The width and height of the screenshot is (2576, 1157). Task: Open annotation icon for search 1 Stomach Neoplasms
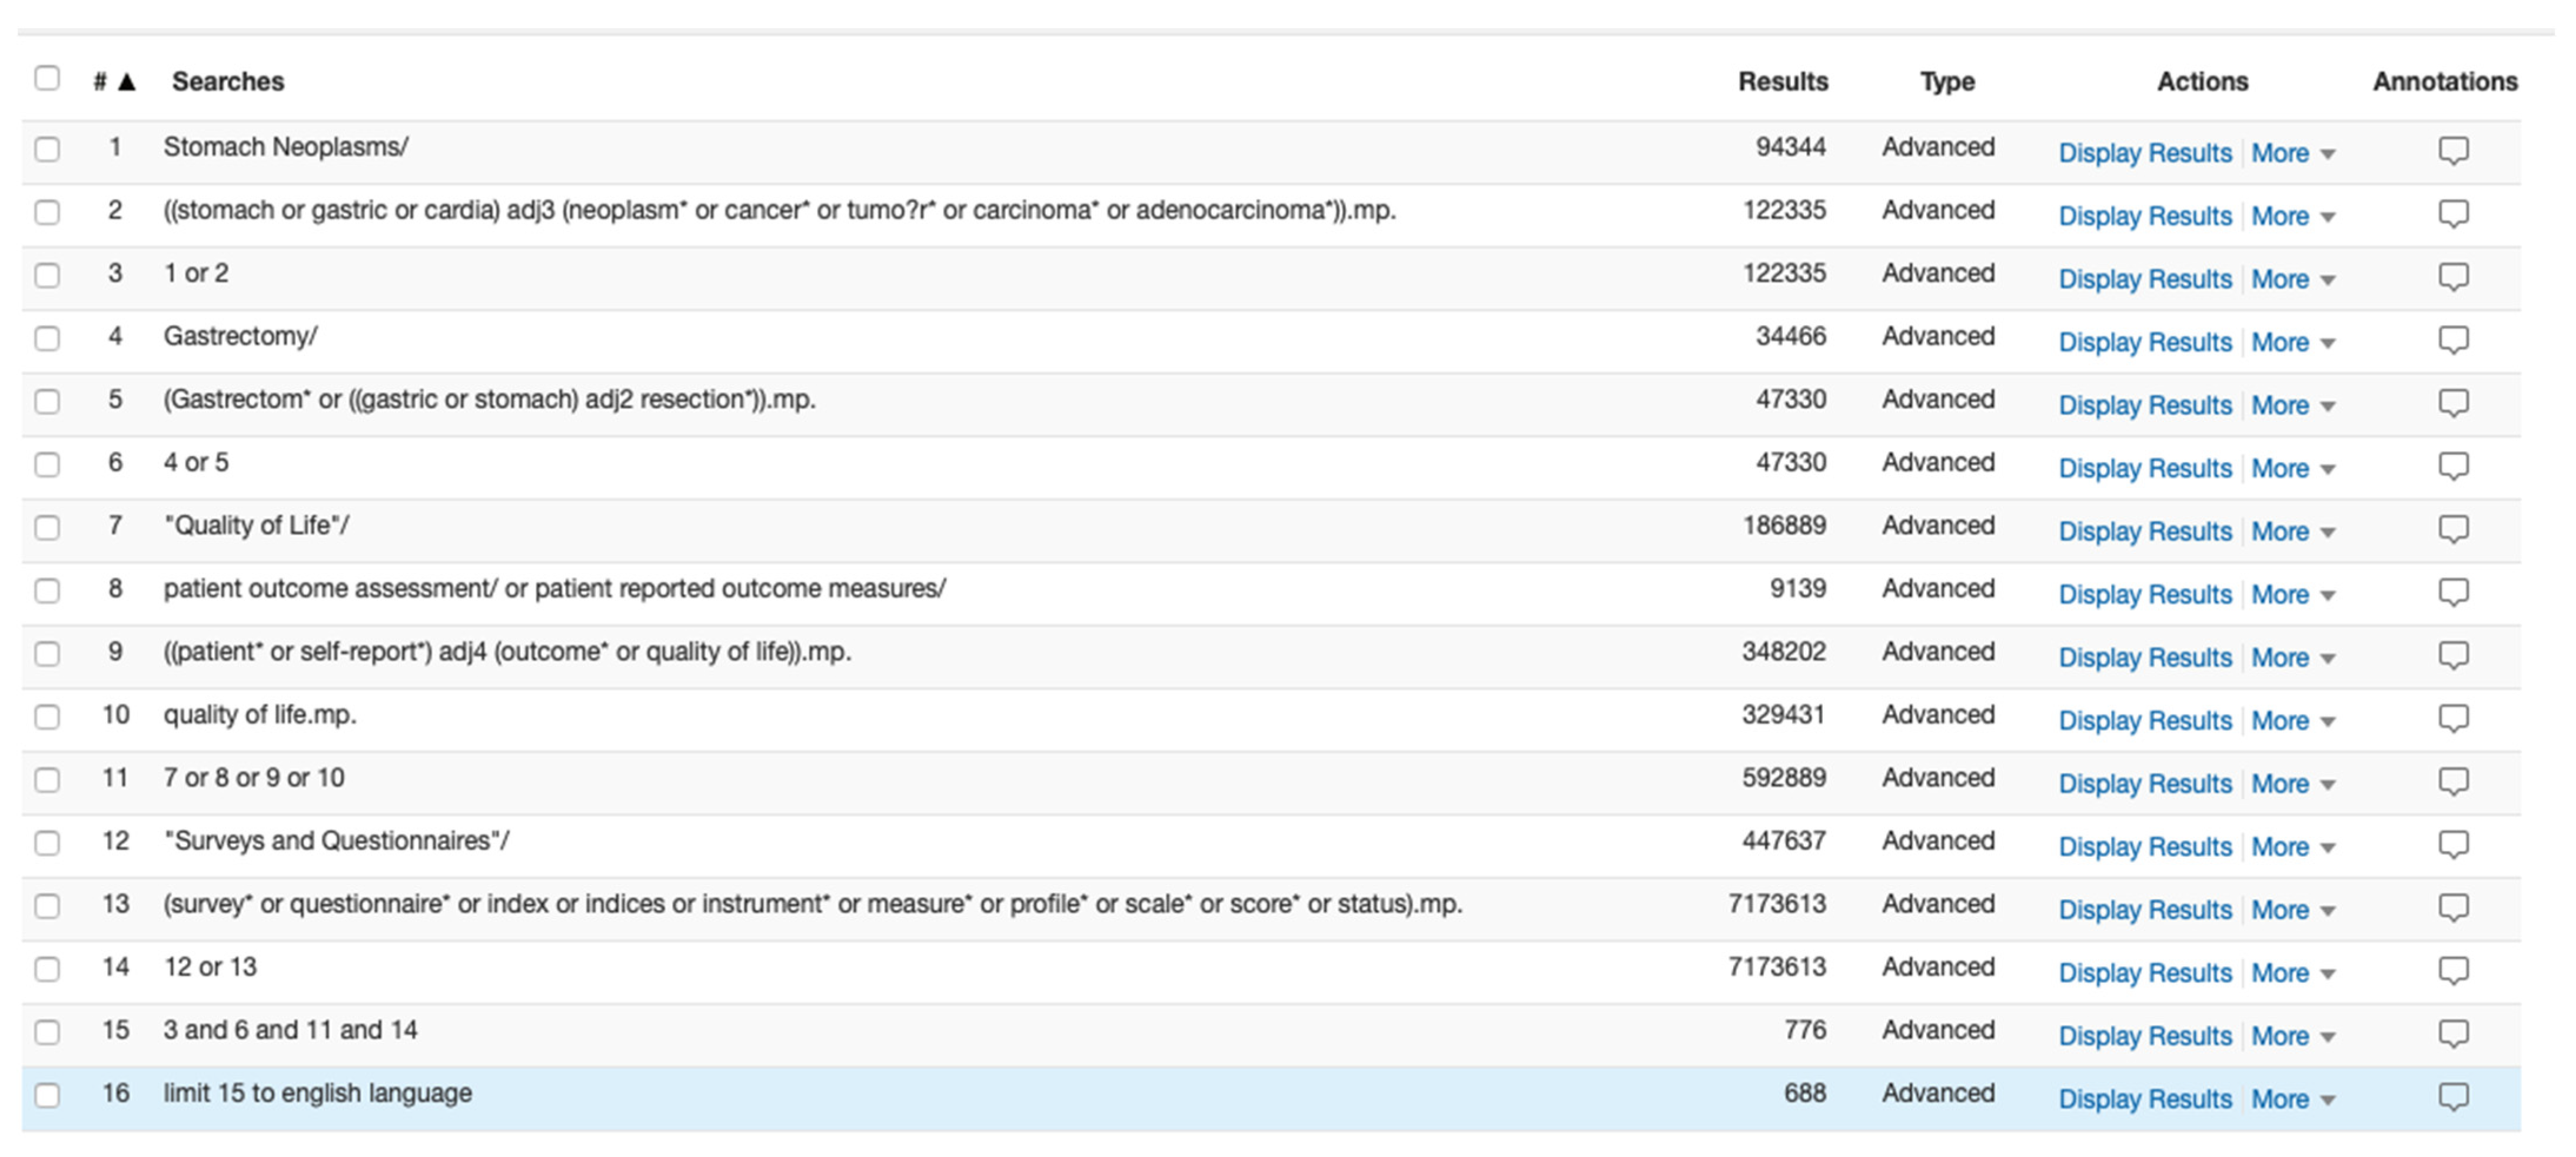[2453, 151]
